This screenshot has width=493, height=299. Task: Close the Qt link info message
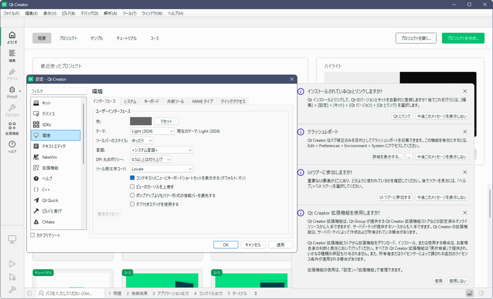[465, 91]
